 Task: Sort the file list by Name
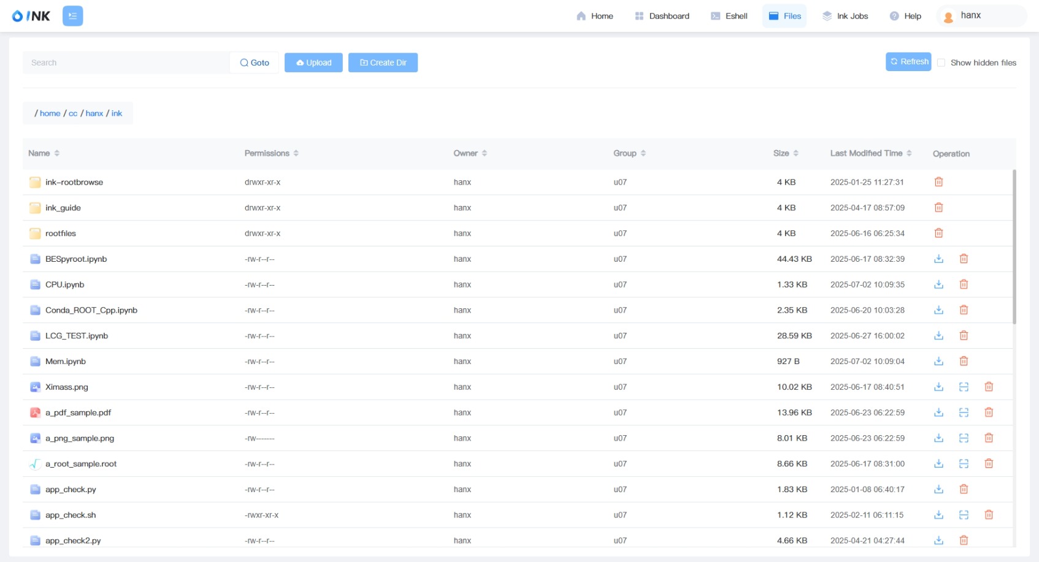pos(56,153)
